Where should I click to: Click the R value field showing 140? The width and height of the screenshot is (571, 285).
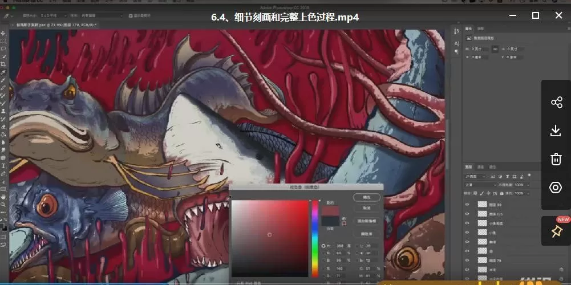click(x=341, y=268)
